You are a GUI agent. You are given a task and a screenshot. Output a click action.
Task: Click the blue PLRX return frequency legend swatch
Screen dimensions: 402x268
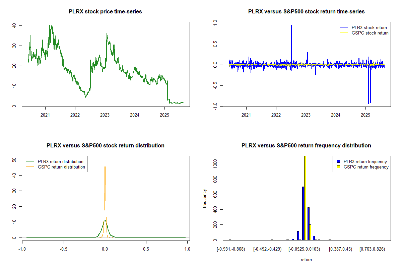click(338, 162)
